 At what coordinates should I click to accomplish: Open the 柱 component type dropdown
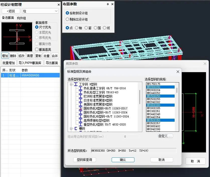(x=40, y=11)
